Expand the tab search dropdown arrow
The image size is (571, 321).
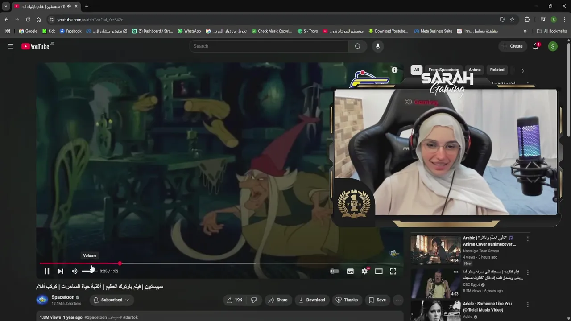click(6, 6)
